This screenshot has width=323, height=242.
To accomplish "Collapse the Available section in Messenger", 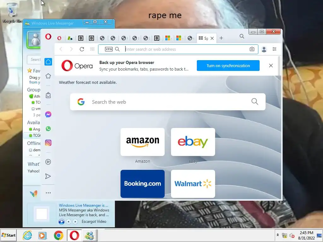I will [33, 123].
